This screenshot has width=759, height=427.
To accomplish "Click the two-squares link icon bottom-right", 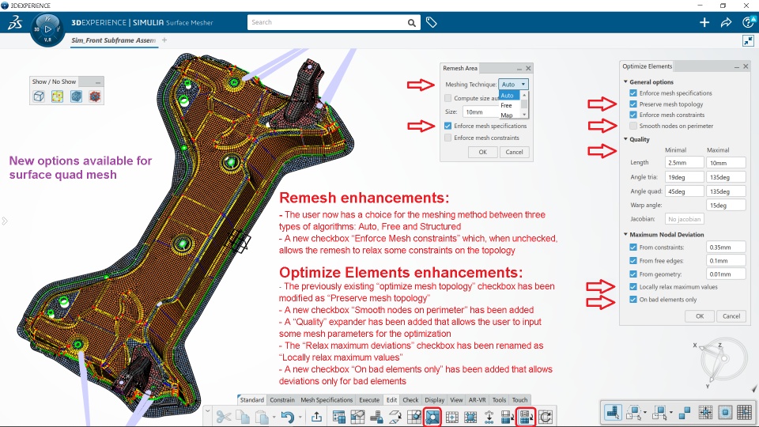I will (x=685, y=413).
